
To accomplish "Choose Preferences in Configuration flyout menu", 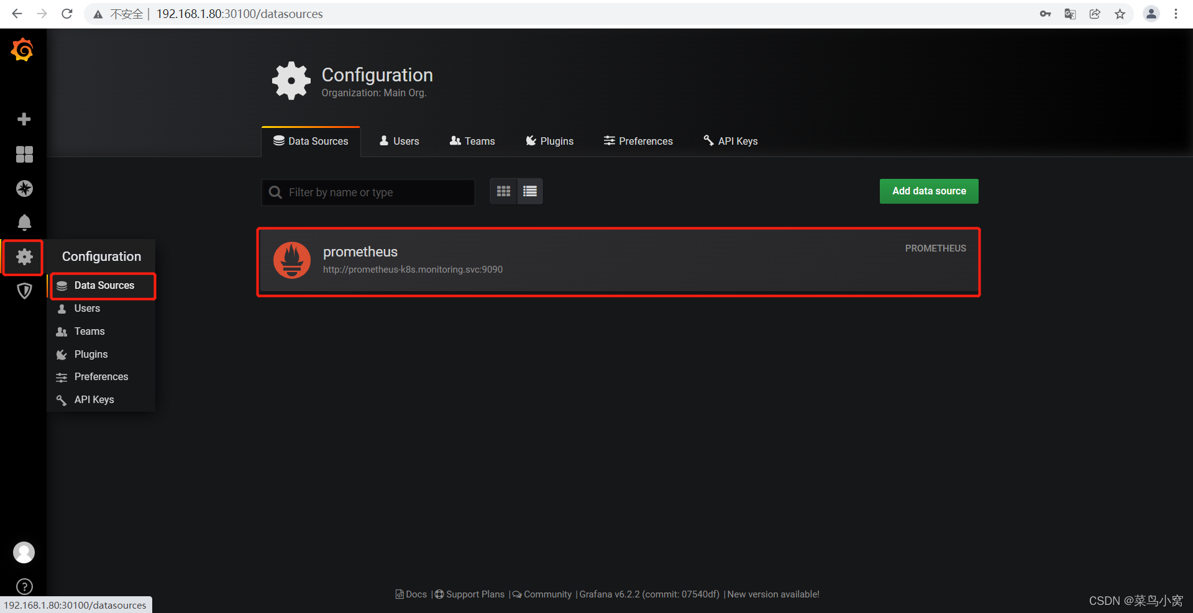I will [x=101, y=377].
